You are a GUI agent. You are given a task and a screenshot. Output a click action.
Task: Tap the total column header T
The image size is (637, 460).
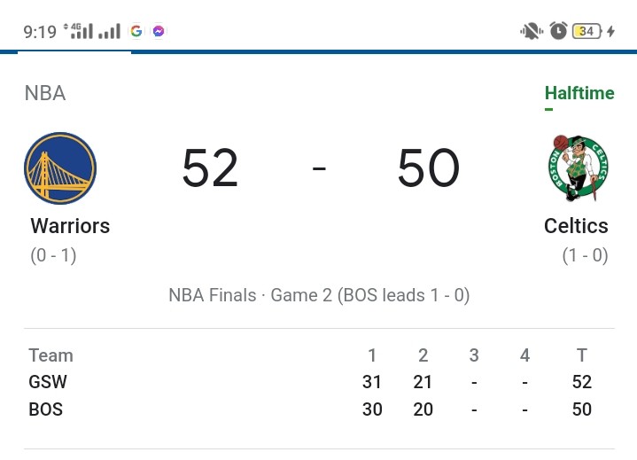pos(582,355)
